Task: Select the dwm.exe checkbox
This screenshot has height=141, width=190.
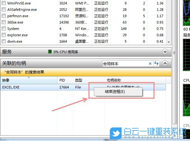Action: click(x=3, y=41)
